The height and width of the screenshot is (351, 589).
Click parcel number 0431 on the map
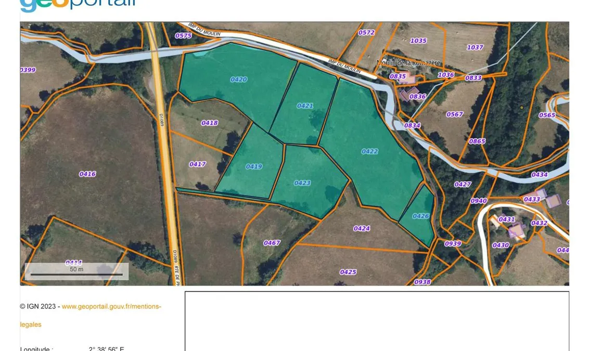pyautogui.click(x=506, y=219)
